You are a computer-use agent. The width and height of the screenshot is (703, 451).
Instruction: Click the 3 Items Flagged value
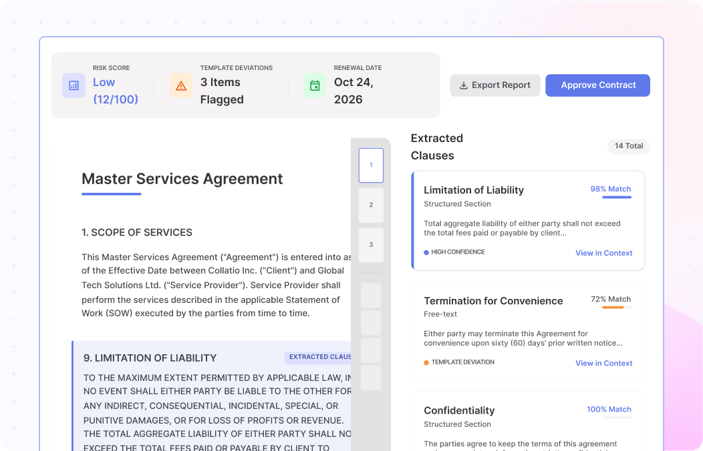(222, 91)
